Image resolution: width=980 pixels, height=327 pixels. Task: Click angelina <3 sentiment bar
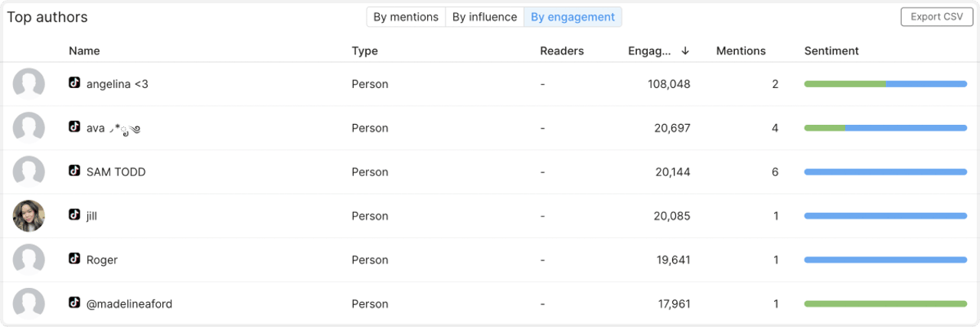click(x=885, y=84)
